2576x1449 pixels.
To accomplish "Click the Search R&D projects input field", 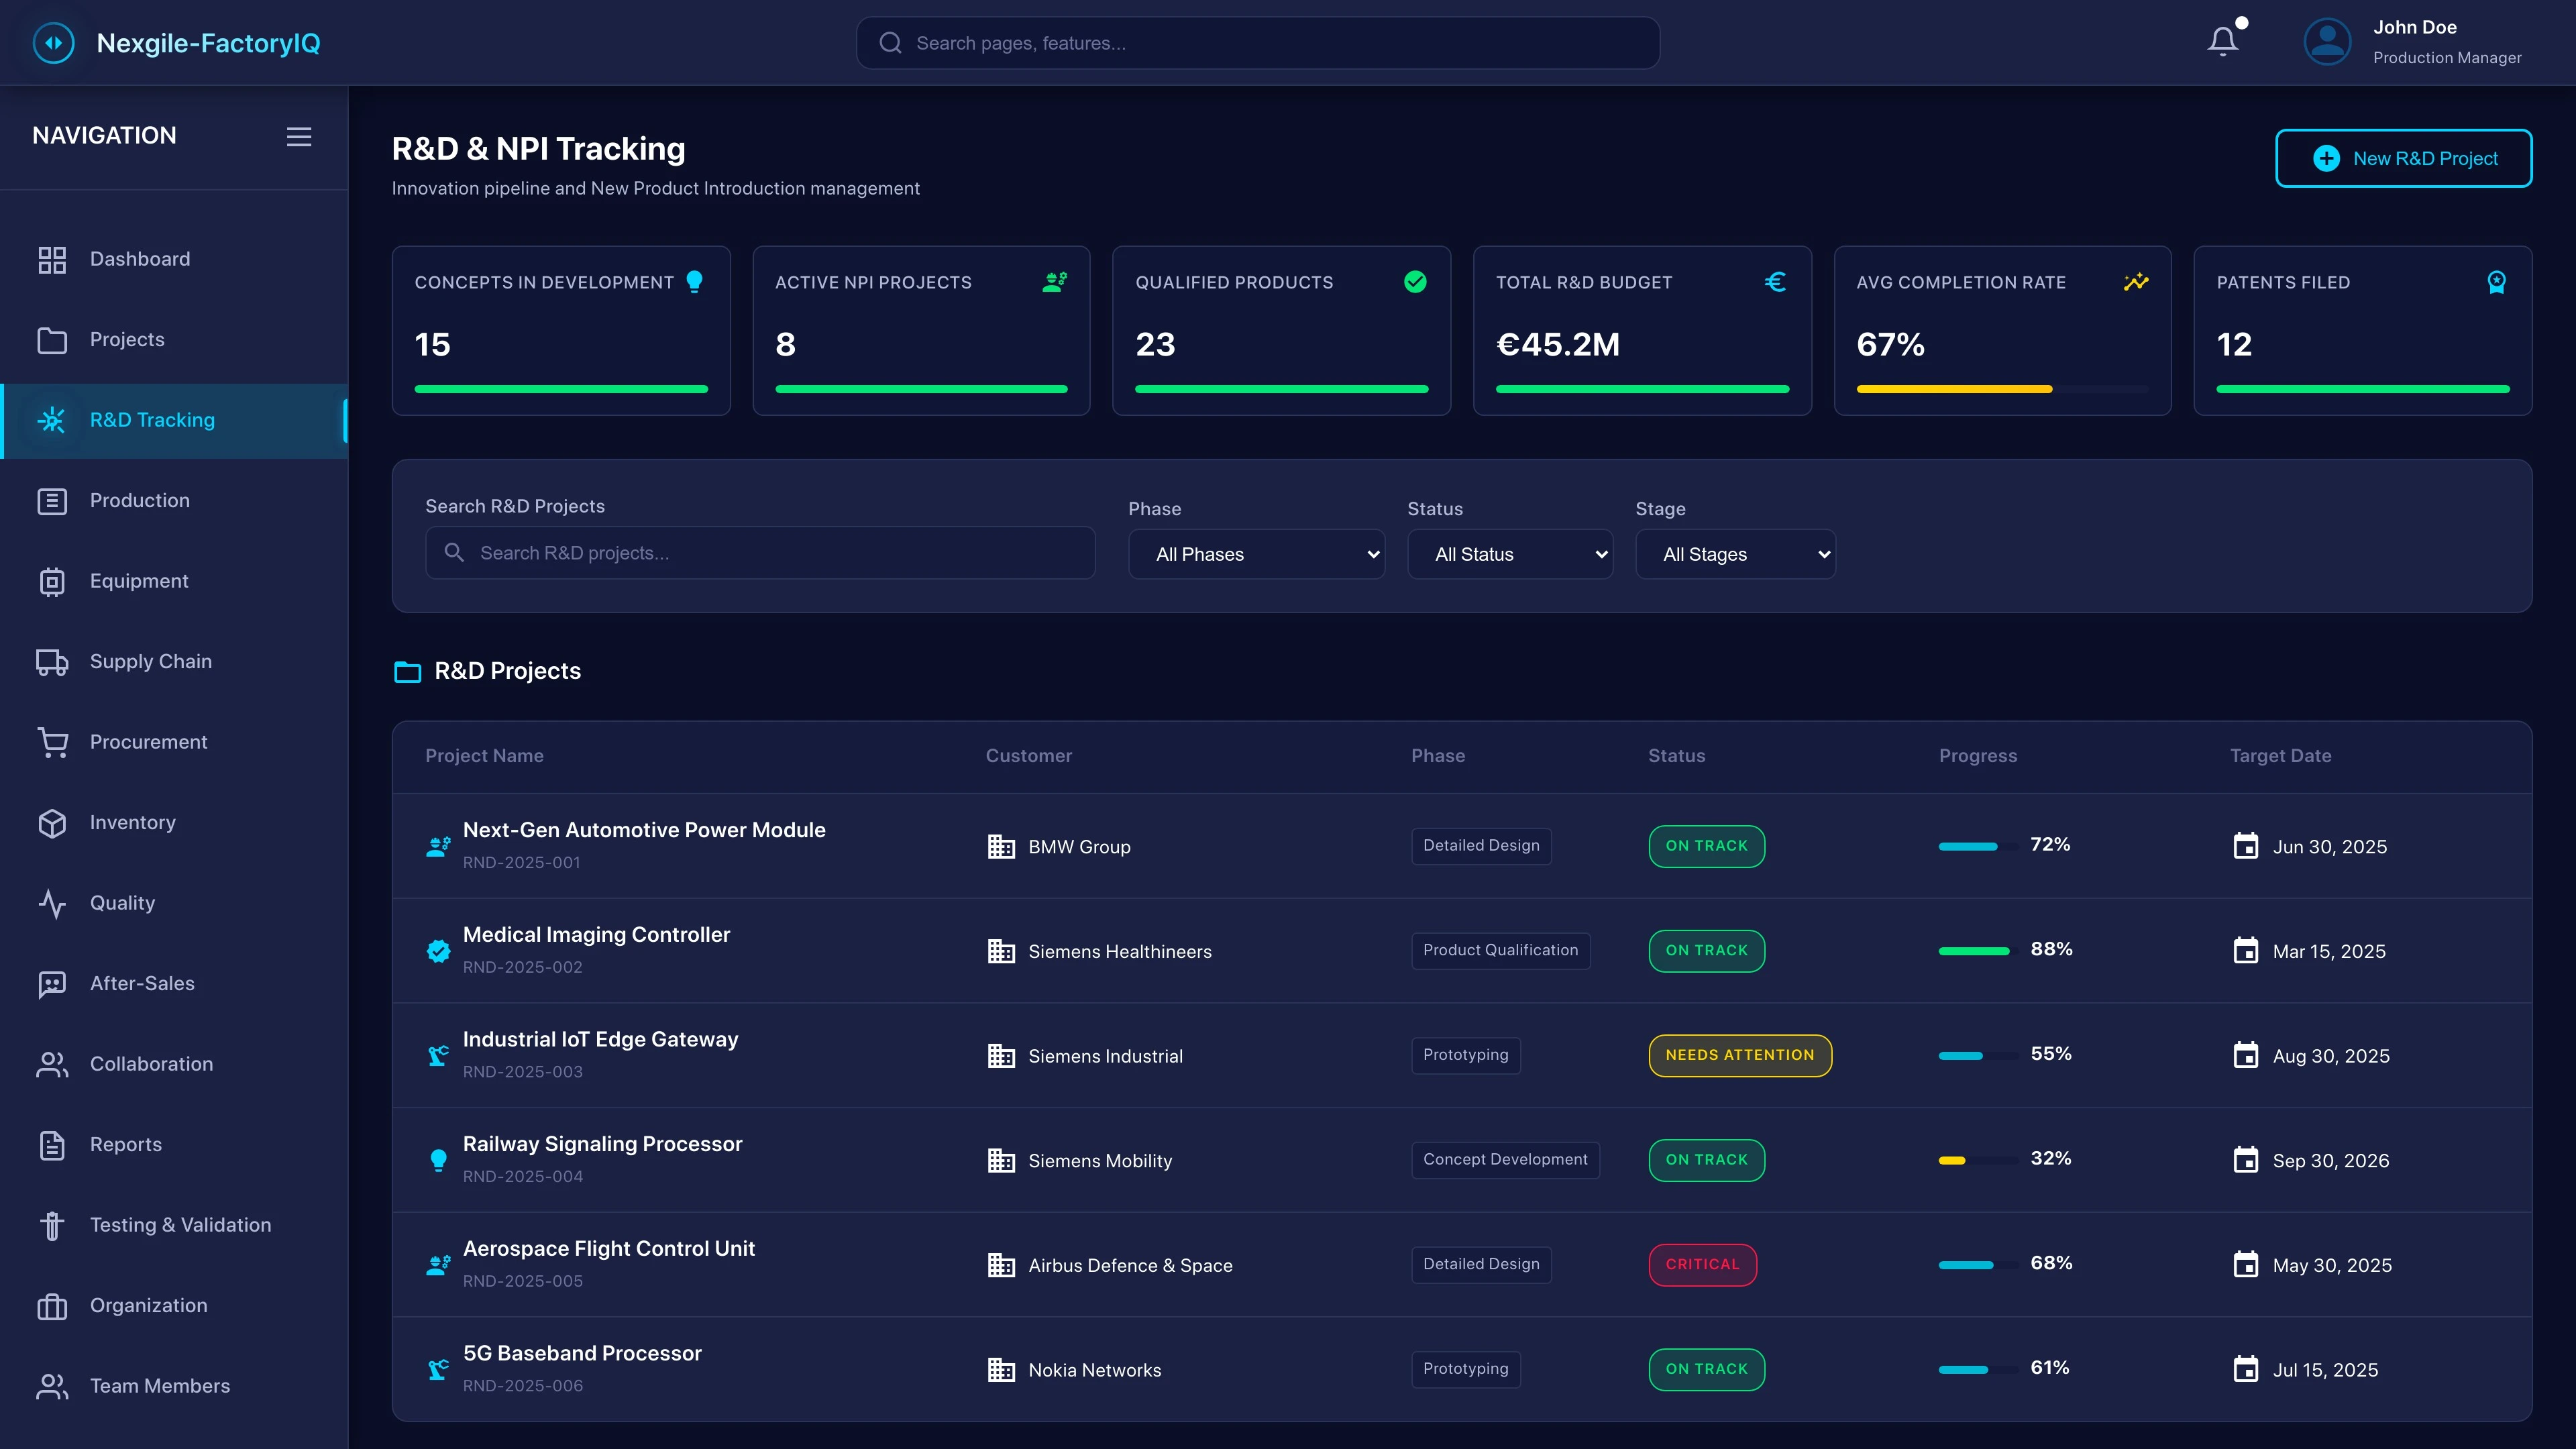I will coord(760,552).
